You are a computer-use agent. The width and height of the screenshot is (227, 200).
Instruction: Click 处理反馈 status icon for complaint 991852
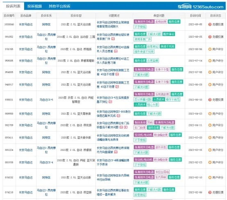coord(210,37)
